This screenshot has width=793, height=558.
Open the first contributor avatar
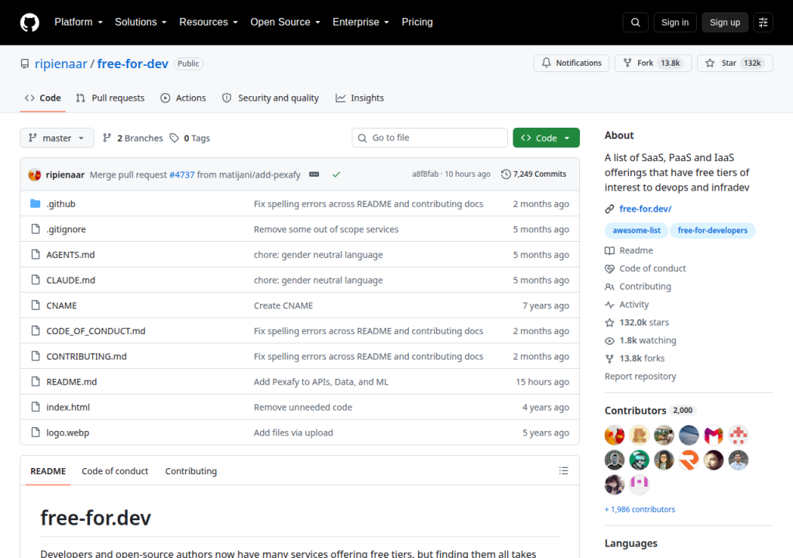point(614,435)
